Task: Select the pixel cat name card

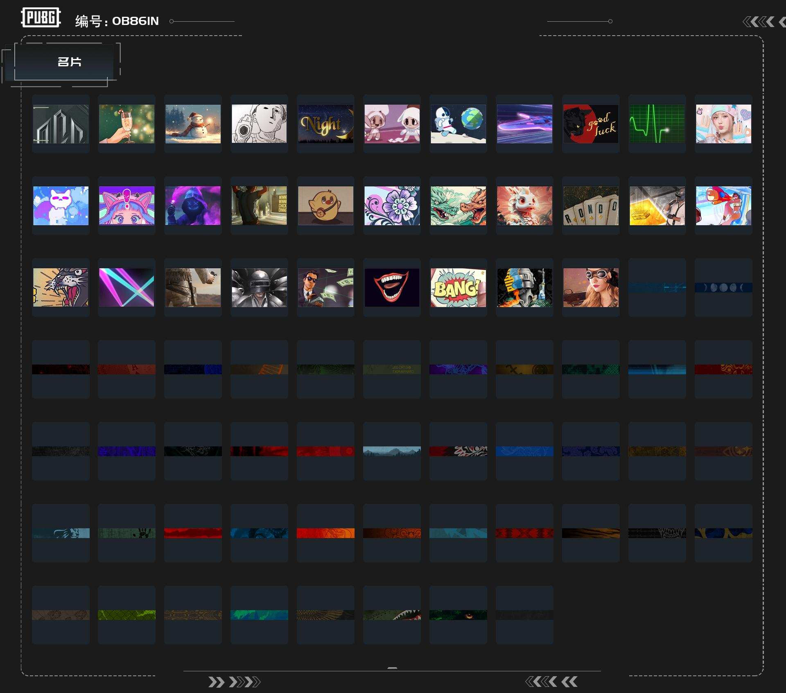Action: (61, 205)
